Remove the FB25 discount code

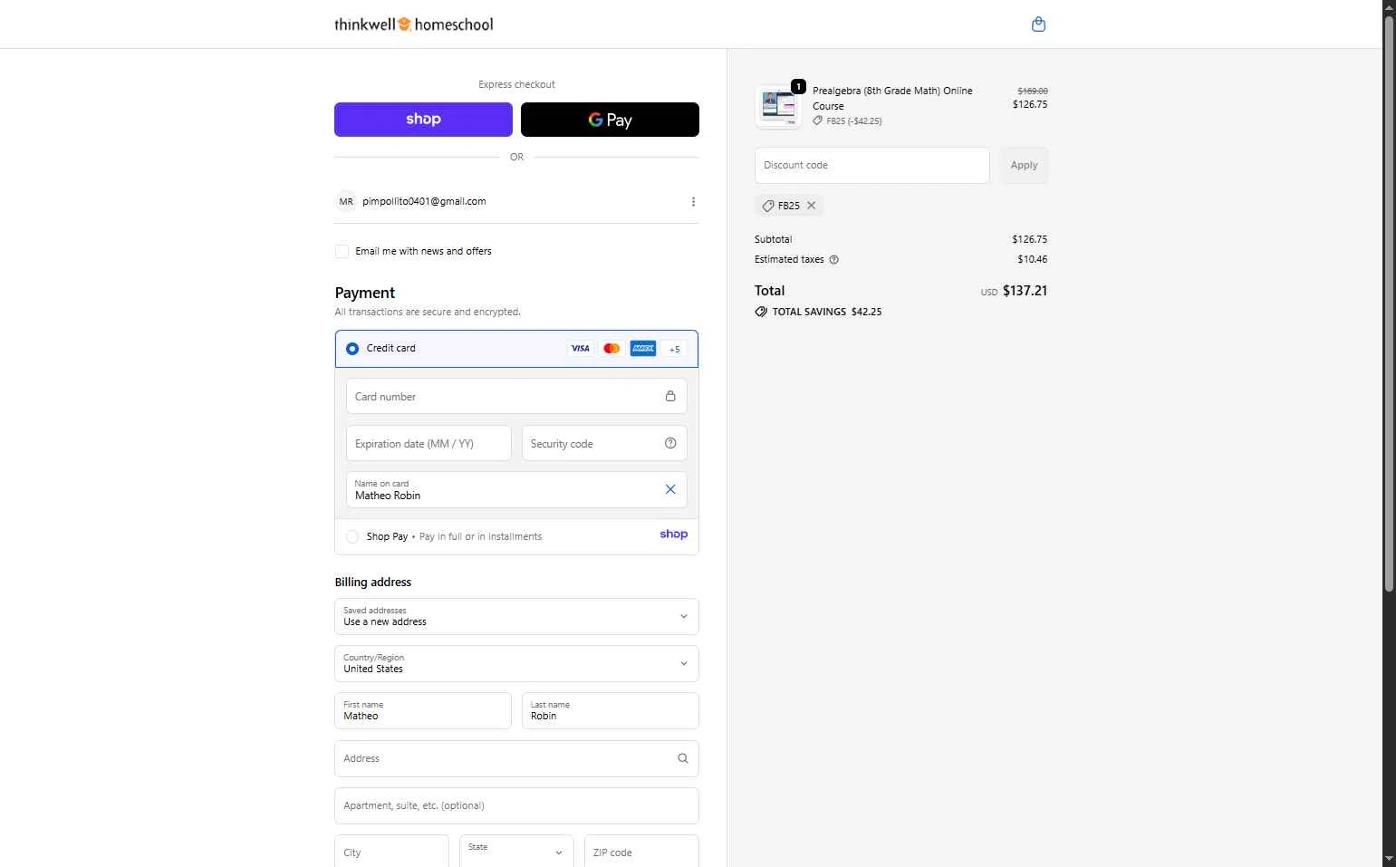click(x=812, y=206)
